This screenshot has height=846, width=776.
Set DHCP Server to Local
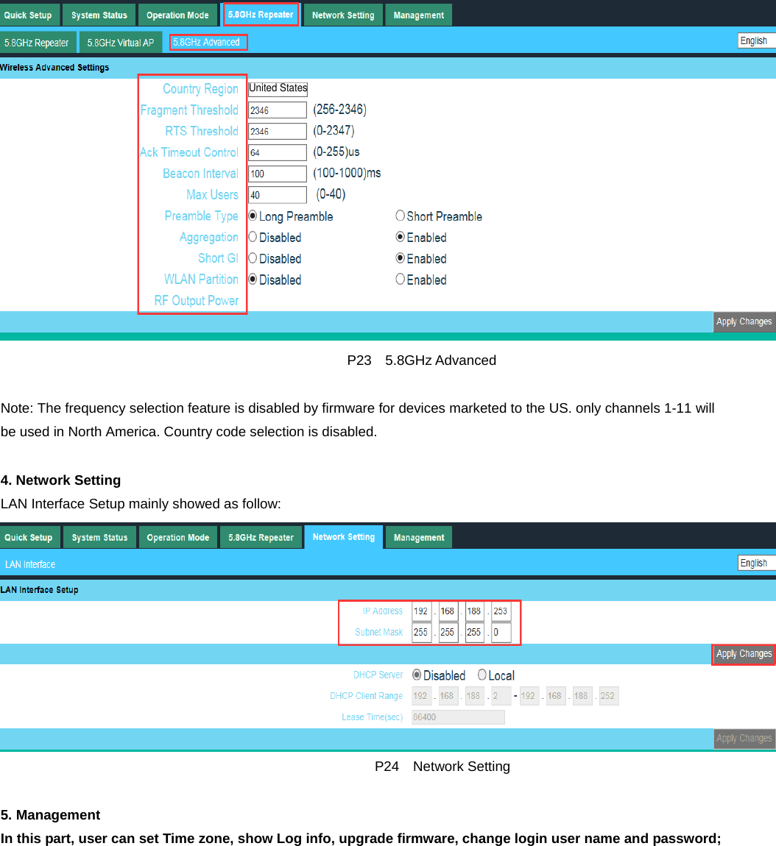pos(482,675)
